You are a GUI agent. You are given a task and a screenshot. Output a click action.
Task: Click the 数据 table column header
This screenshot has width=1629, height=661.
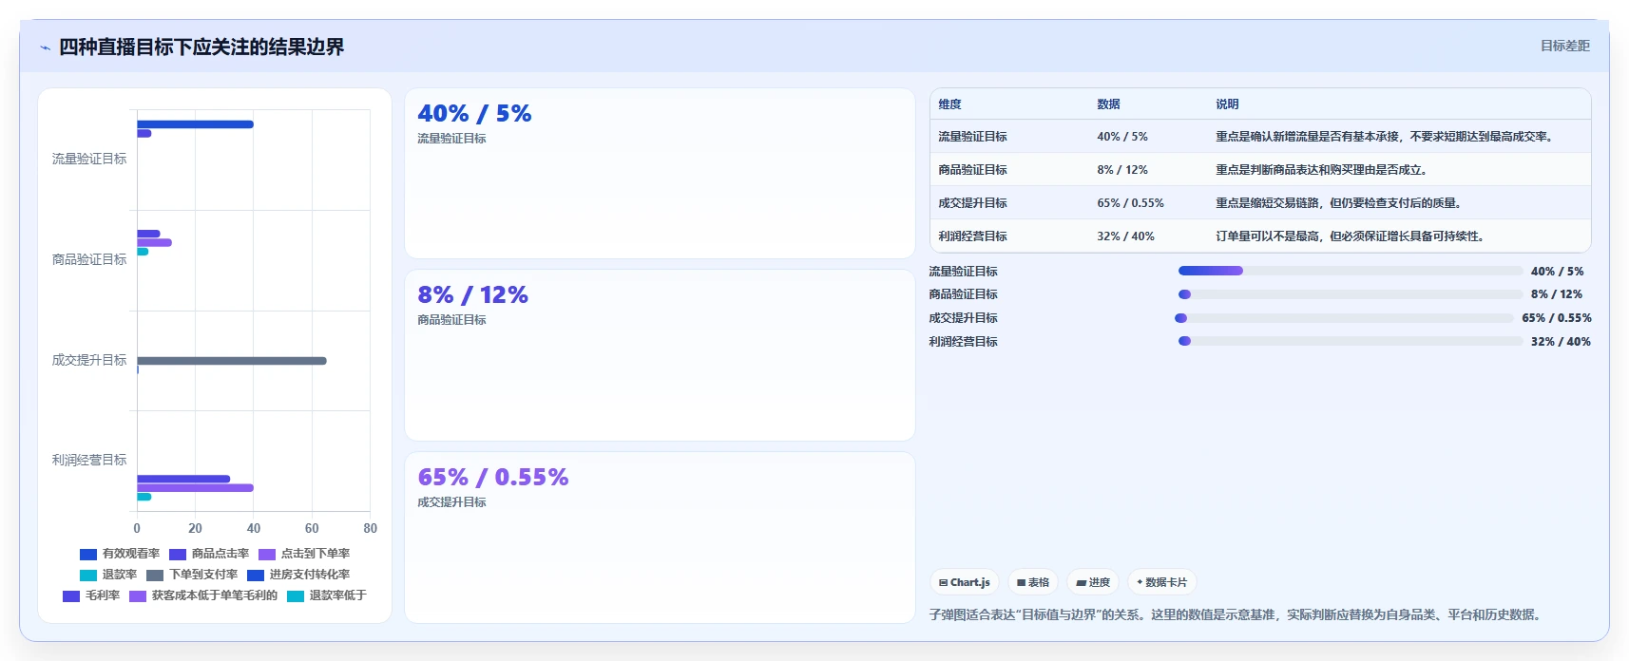[1108, 104]
